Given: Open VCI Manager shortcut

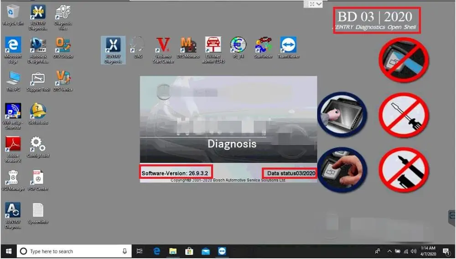Looking at the screenshot, I should pos(13,180).
